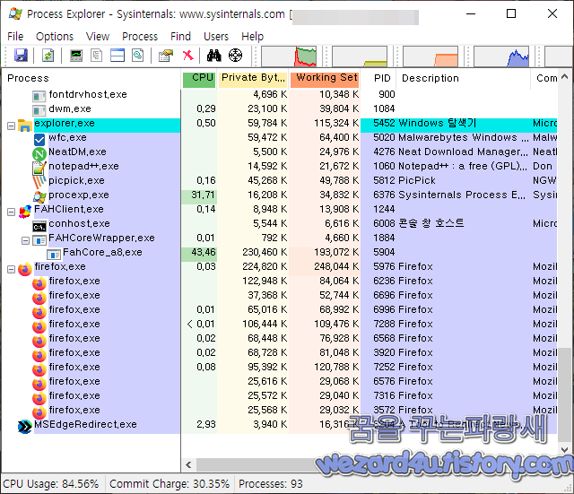
Task: Click the crosshair Find Window's Process icon
Action: (235, 56)
